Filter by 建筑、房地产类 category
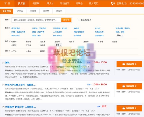The image size is (144, 117). click(x=38, y=32)
